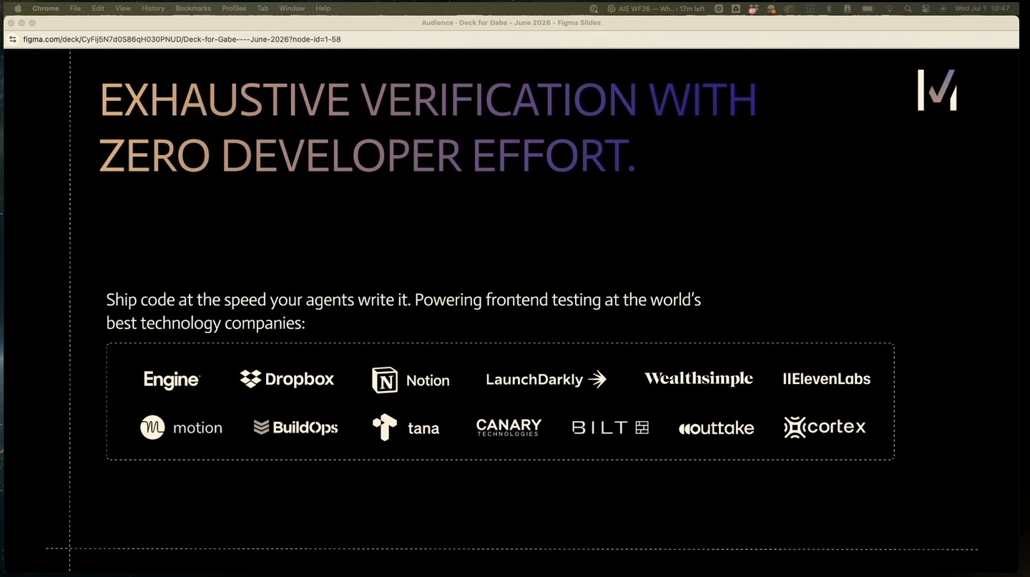Click the BILT logo
Image resolution: width=1030 pixels, height=577 pixels.
pos(610,428)
